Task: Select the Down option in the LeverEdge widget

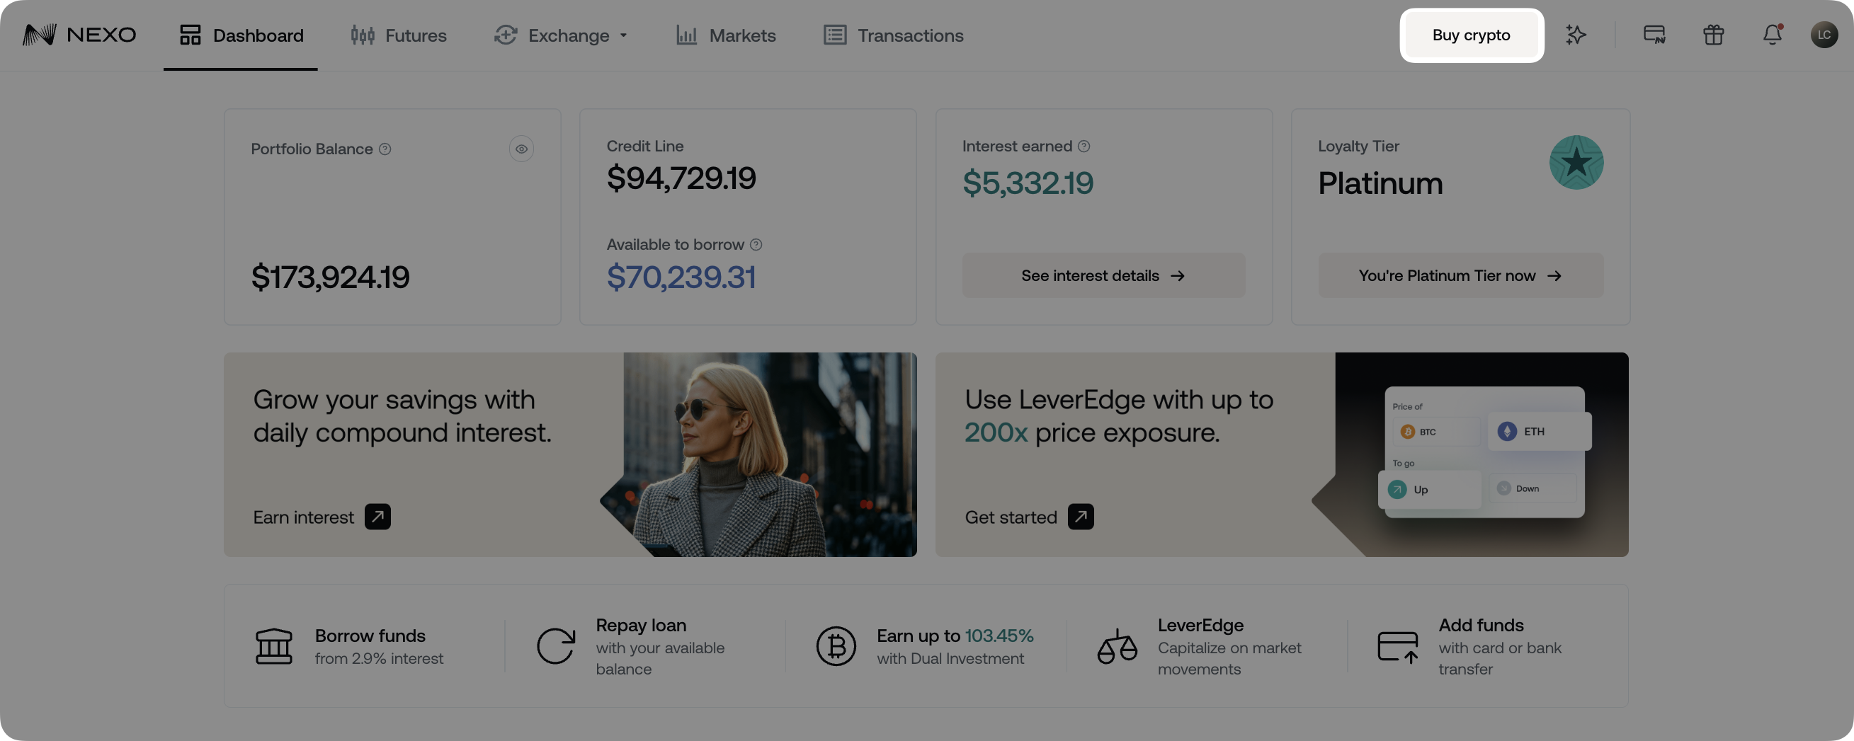Action: [1531, 488]
